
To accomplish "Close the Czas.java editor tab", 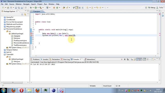I will pos(42,11).
